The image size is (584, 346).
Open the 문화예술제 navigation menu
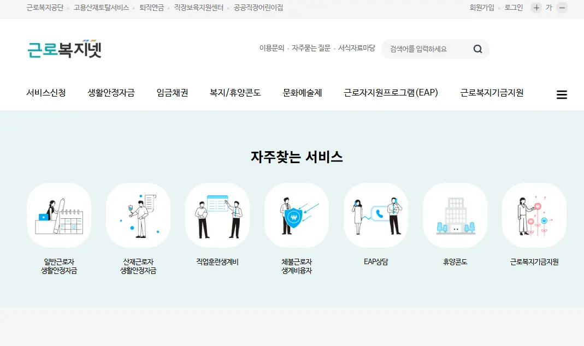click(x=302, y=93)
